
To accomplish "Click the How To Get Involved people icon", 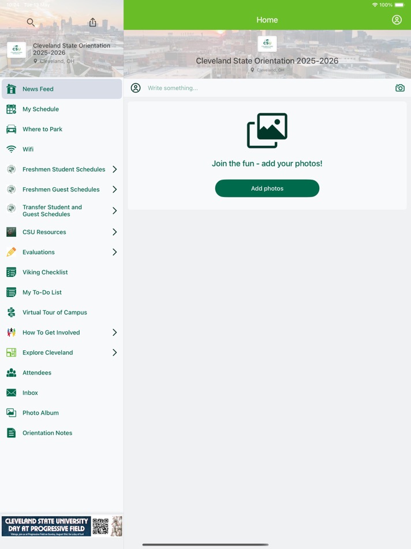I will tap(11, 332).
